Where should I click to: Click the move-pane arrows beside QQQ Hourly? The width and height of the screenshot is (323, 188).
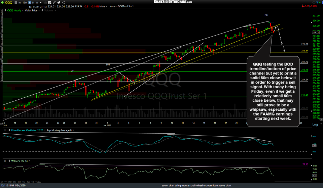click(x=5, y=10)
